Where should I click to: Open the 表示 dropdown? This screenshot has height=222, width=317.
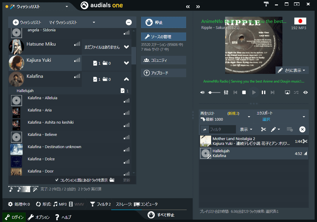[x=246, y=129]
